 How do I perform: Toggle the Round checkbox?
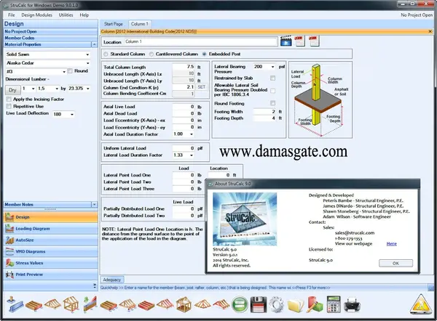point(70,71)
